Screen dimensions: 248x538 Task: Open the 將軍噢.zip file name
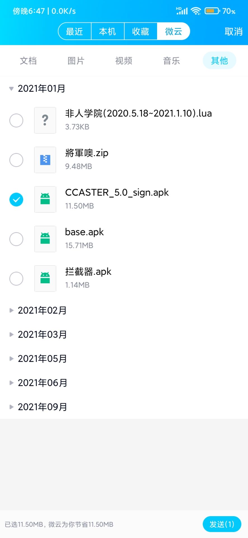click(87, 153)
